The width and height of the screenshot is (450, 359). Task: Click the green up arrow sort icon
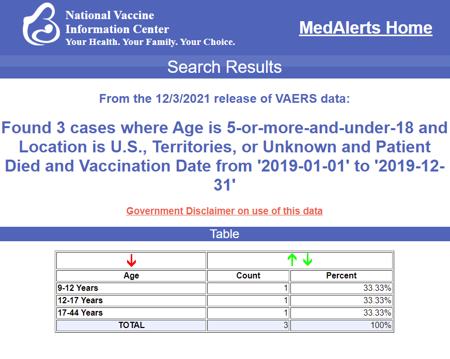[x=292, y=260]
